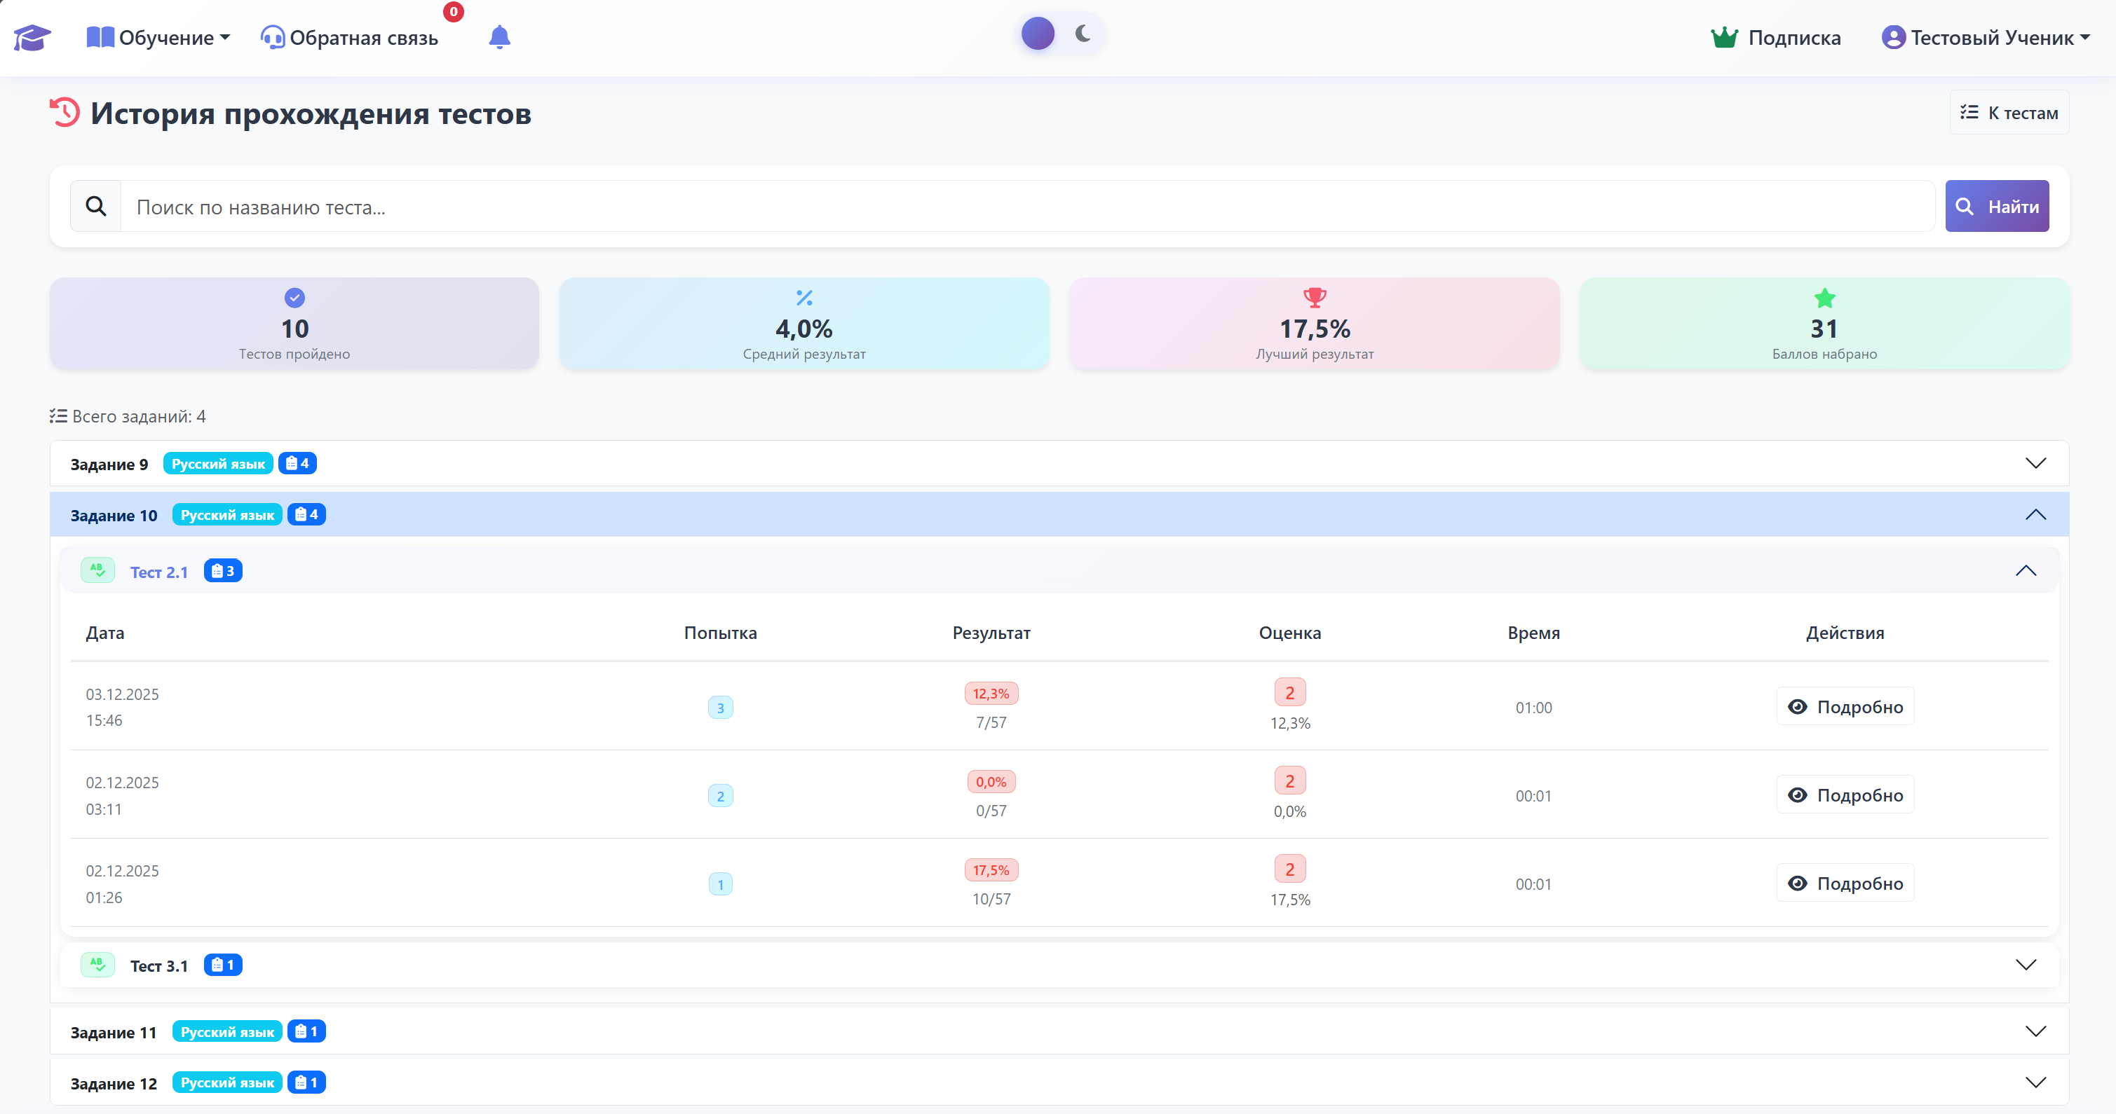Click magnifier icon beside search field
Viewport: 2116px width, 1114px height.
point(96,206)
